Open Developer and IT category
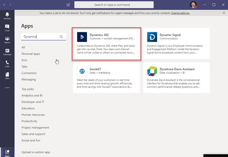This screenshot has height=157, width=228. click(33, 102)
